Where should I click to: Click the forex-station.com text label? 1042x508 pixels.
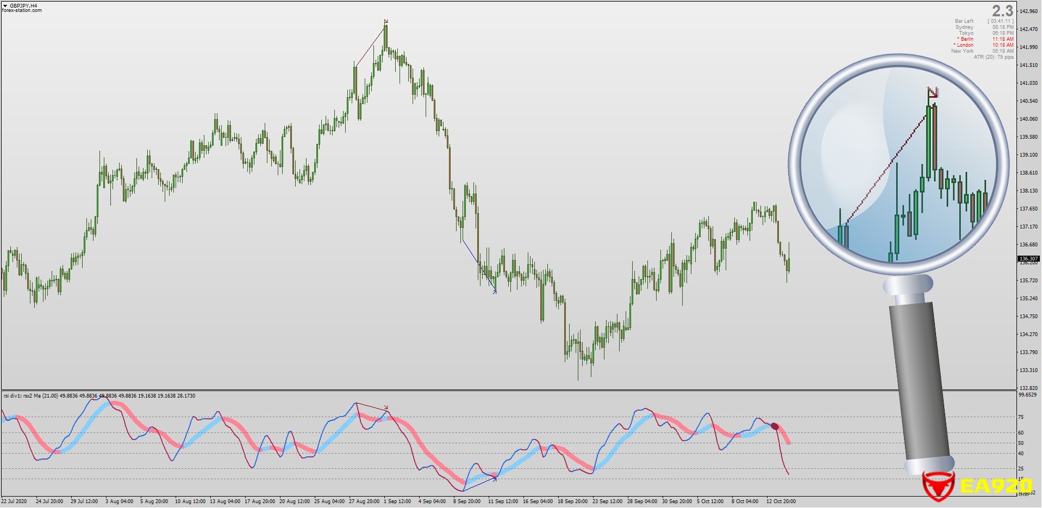(22, 11)
